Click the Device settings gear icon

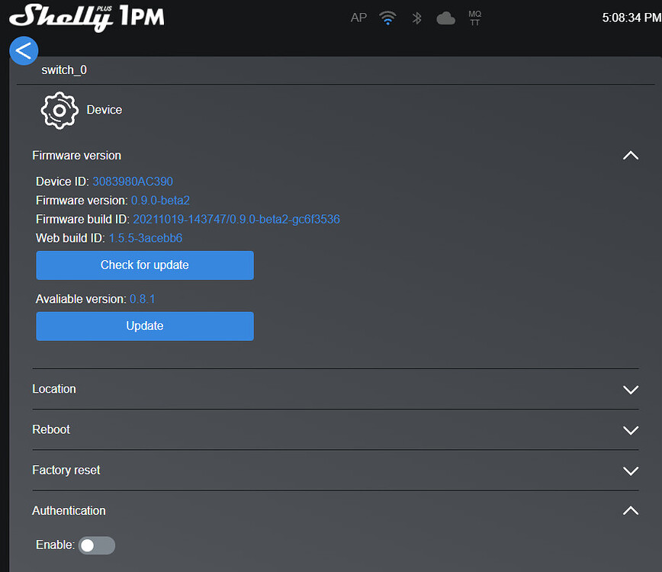pos(59,110)
